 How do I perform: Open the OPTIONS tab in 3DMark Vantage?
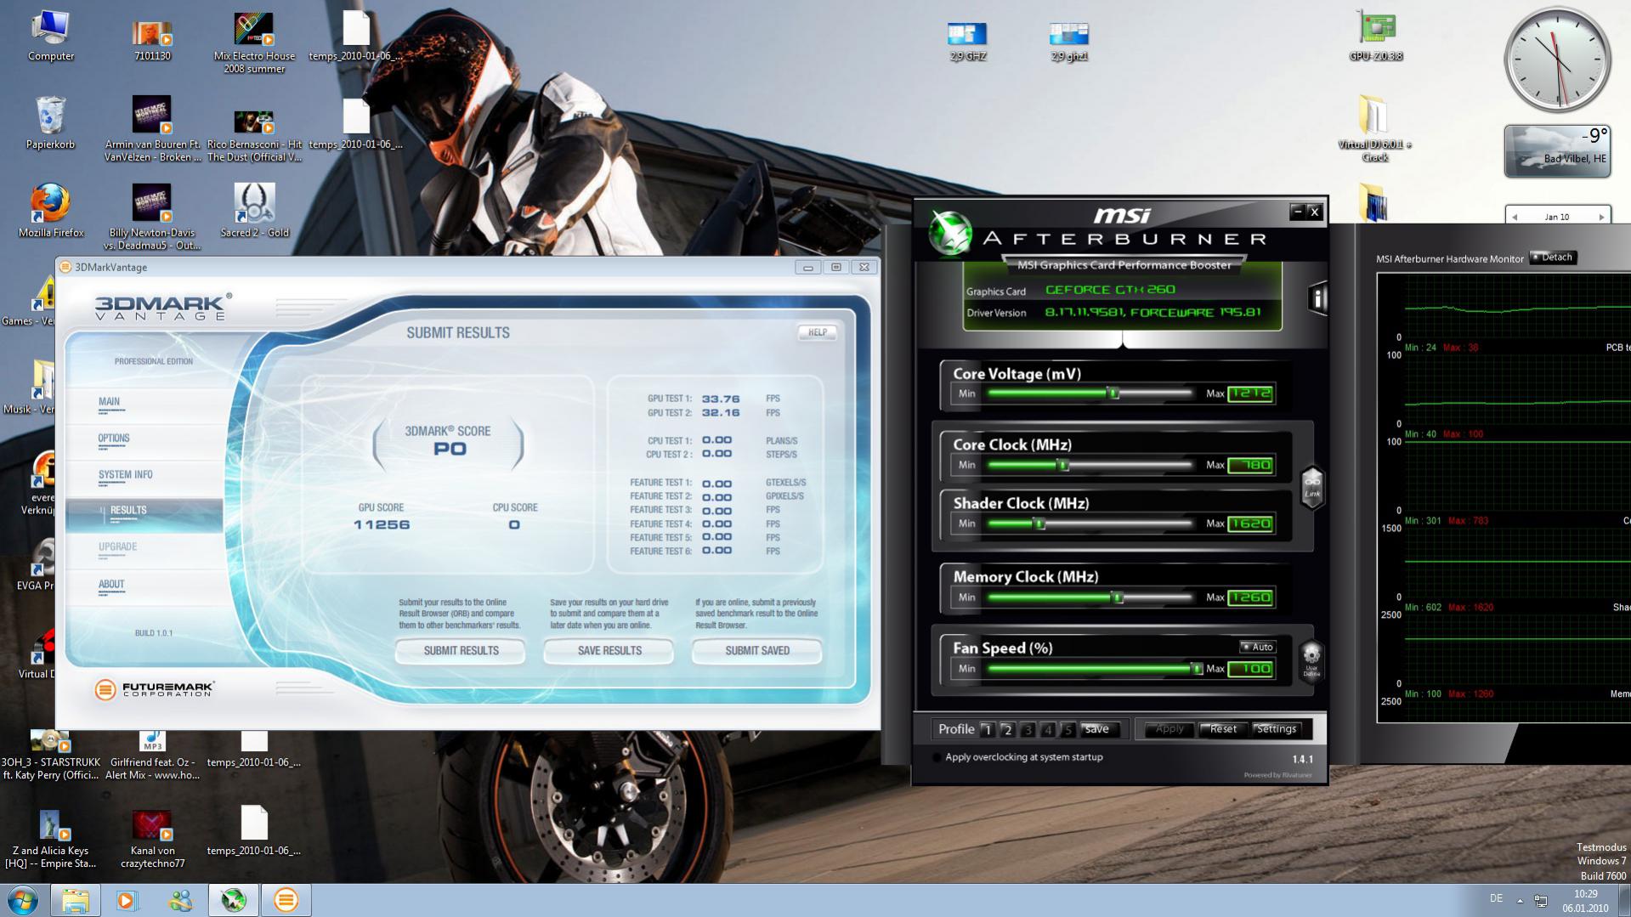[x=114, y=439]
